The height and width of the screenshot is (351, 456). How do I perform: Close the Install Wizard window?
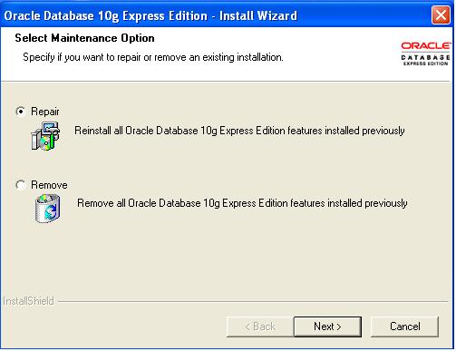pos(441,15)
